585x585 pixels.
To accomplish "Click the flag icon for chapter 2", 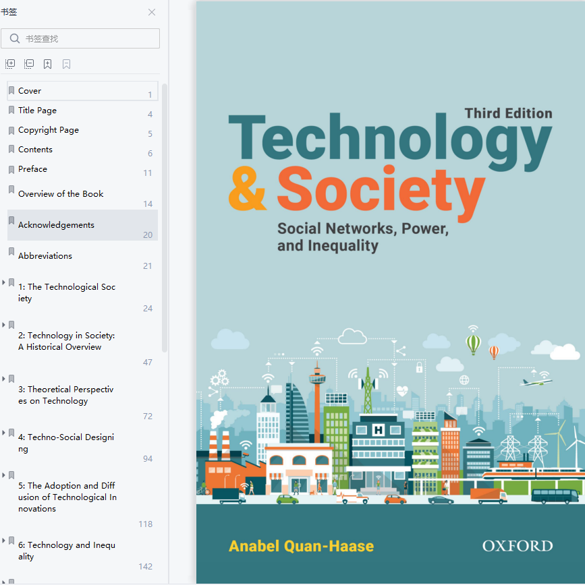I will pyautogui.click(x=11, y=325).
